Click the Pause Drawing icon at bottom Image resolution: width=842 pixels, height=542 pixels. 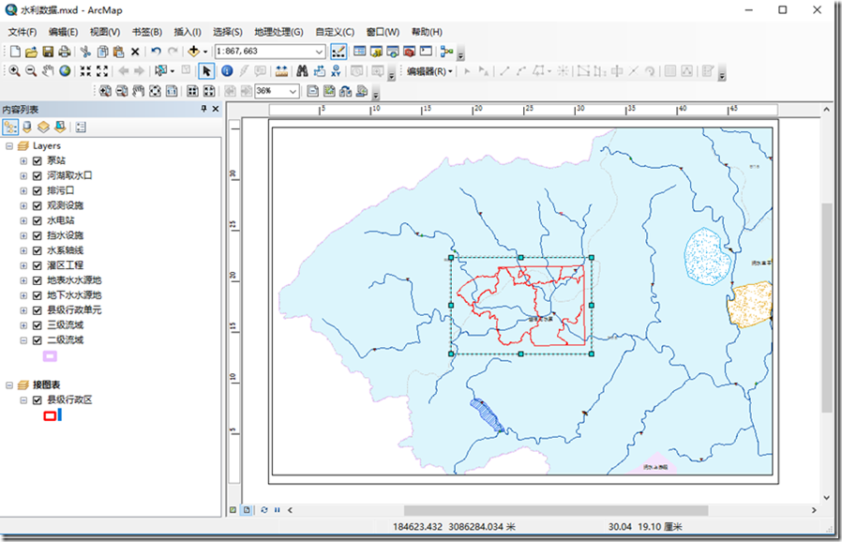click(x=278, y=510)
